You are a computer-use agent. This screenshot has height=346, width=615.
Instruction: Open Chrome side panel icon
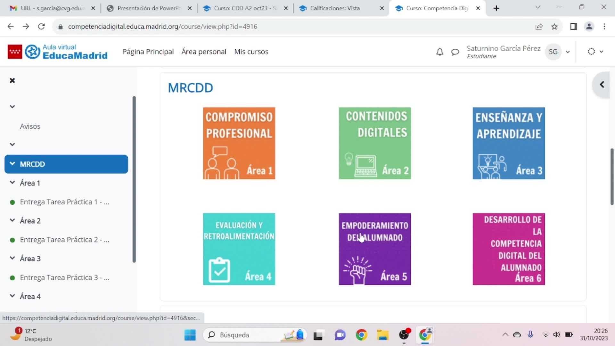(573, 27)
